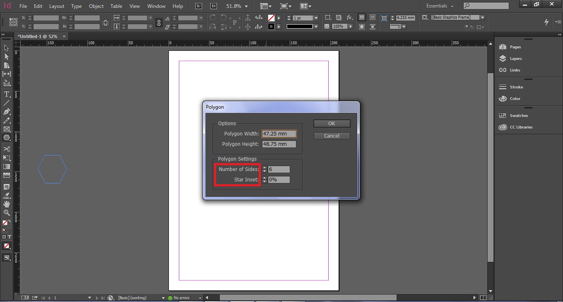Click the Polygon Width field
563x302 pixels.
tap(279, 134)
